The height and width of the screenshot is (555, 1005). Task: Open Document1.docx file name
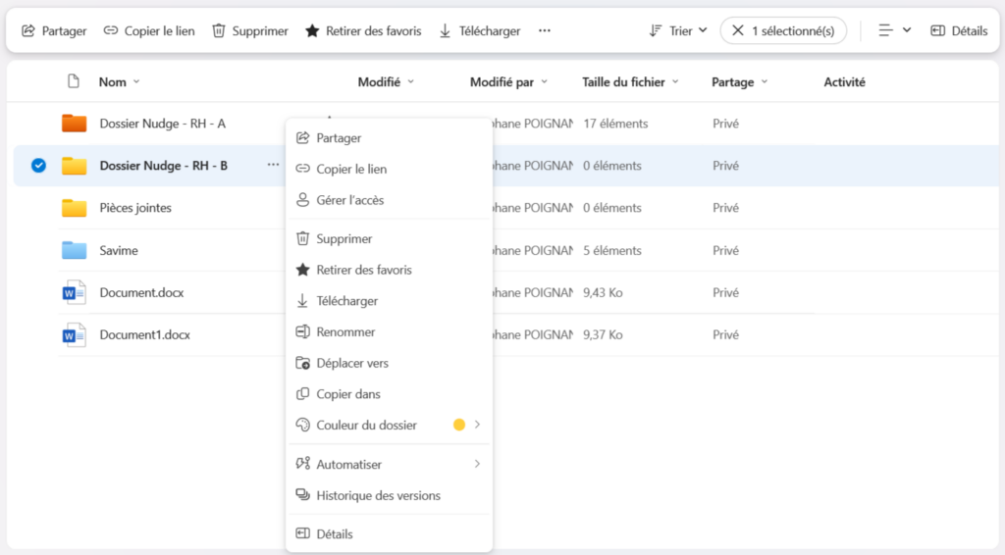pos(145,334)
